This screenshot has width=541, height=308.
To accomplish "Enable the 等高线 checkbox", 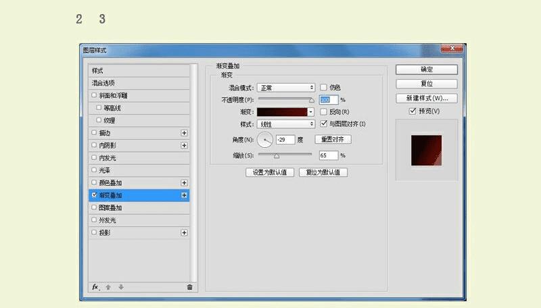I will [99, 107].
